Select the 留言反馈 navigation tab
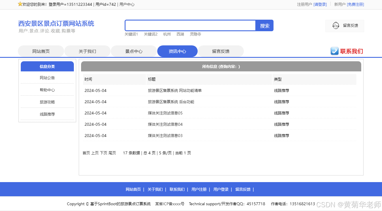 coord(221,51)
